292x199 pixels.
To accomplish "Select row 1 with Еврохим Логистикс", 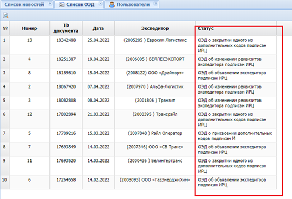I will click(138, 45).
